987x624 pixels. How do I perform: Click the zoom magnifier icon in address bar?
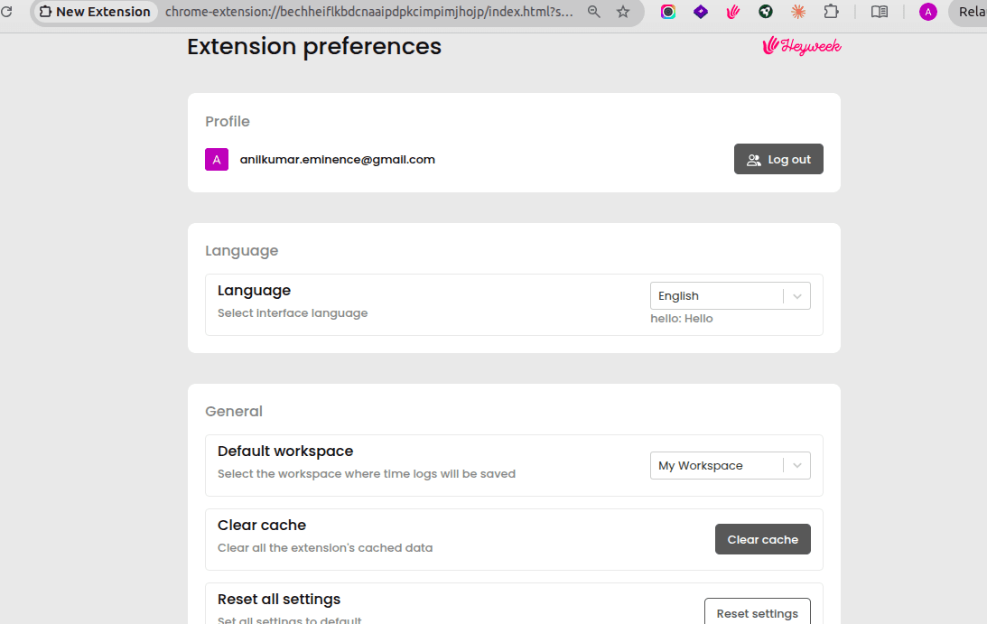pyautogui.click(x=593, y=12)
